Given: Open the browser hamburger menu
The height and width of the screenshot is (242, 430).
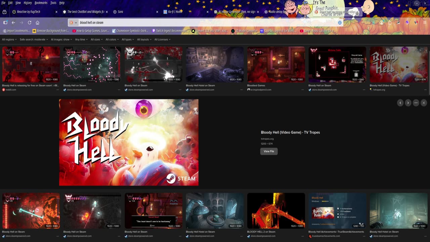Looking at the screenshot, I should [425, 23].
